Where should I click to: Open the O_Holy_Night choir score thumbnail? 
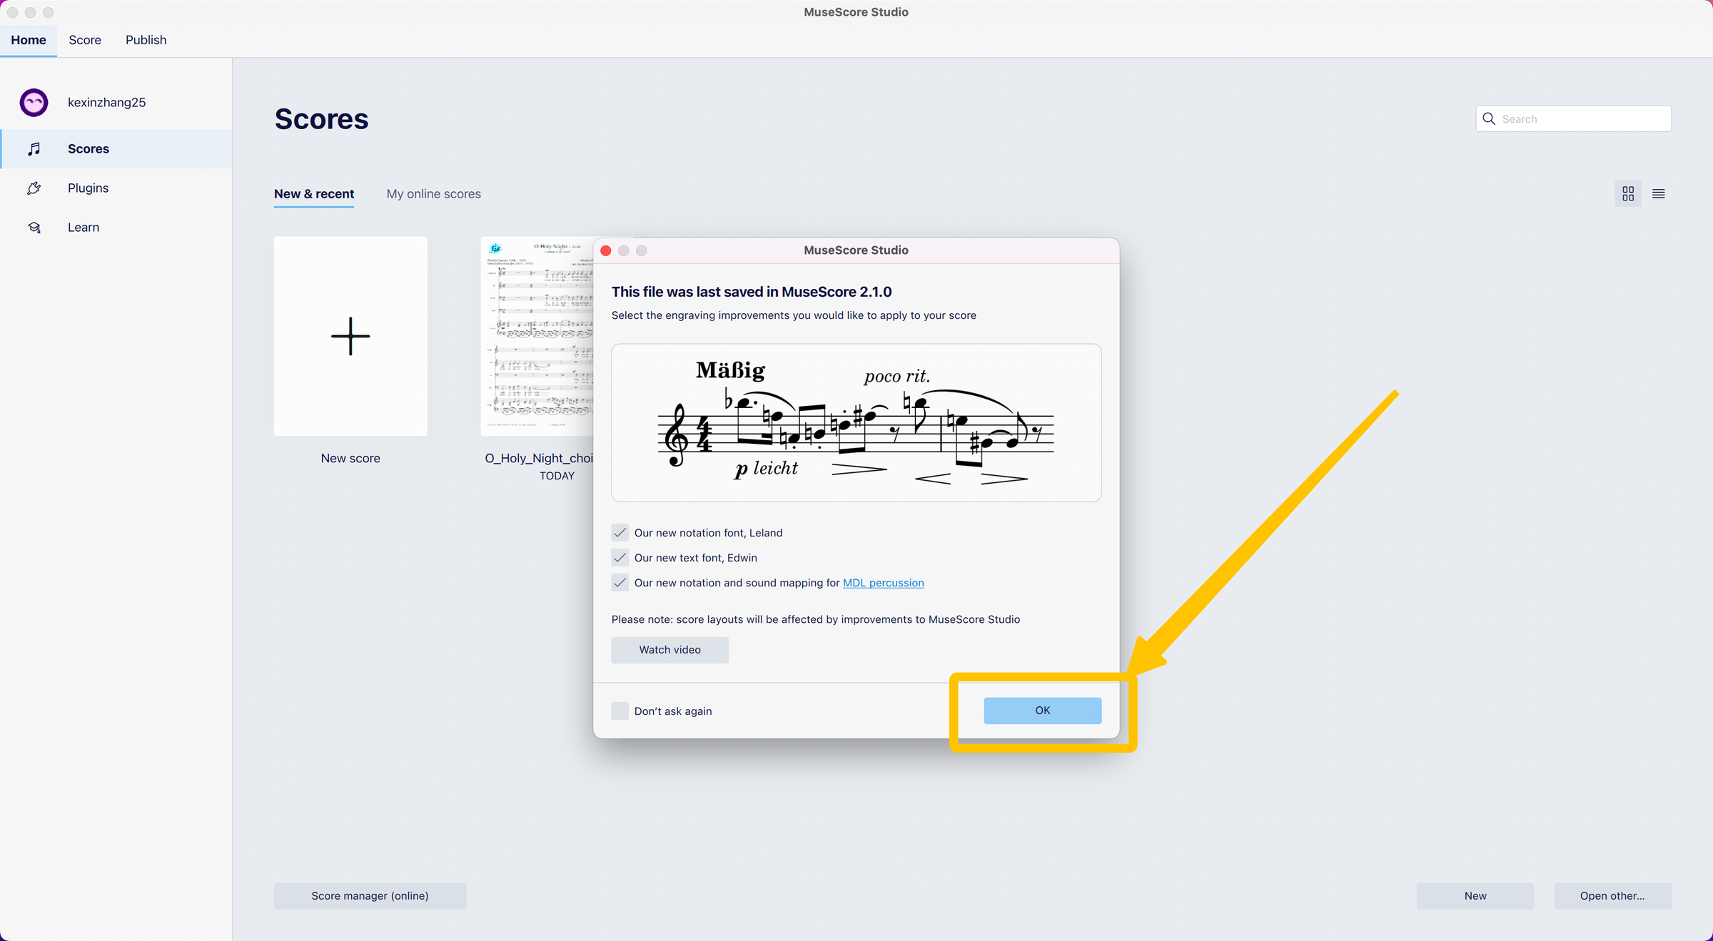tap(538, 335)
